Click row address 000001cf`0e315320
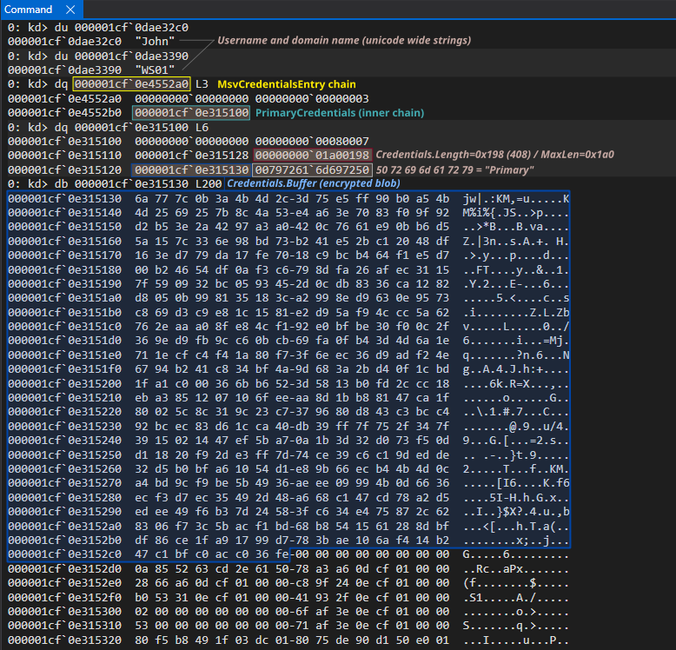Screen dimensions: 676x650 [64, 640]
